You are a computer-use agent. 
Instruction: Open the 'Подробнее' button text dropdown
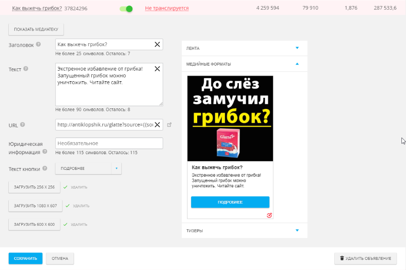[x=88, y=168]
